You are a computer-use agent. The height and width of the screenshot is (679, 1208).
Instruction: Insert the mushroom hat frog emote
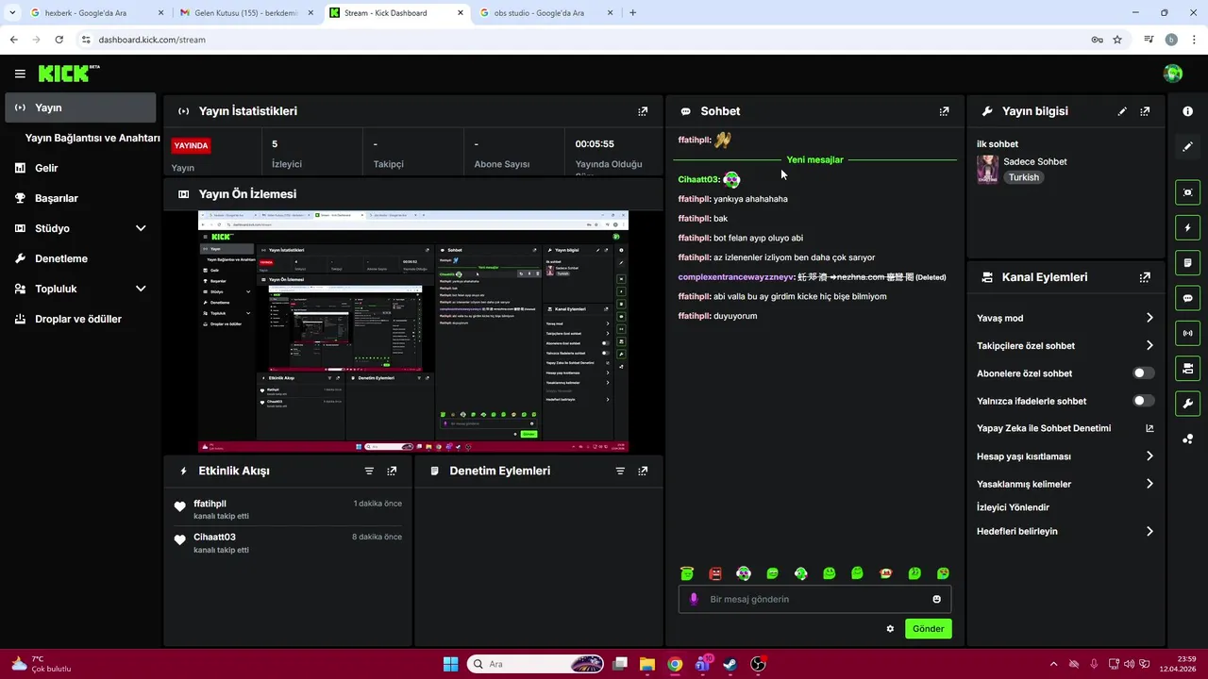(x=885, y=573)
